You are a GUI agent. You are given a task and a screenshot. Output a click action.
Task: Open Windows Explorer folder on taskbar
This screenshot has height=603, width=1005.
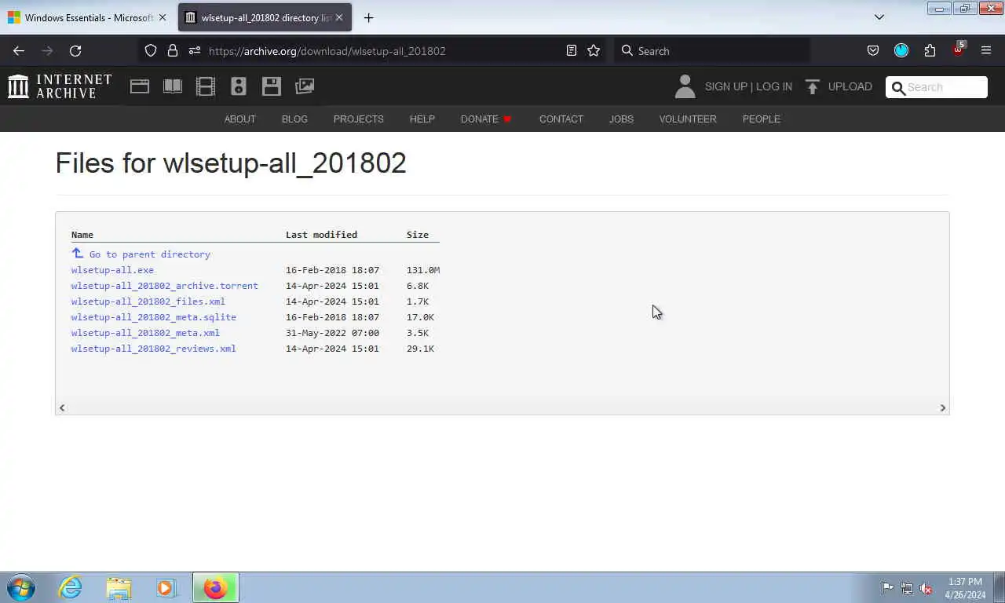pos(119,587)
